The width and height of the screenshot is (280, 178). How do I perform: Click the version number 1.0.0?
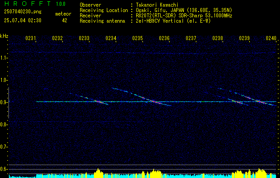[x=61, y=4]
